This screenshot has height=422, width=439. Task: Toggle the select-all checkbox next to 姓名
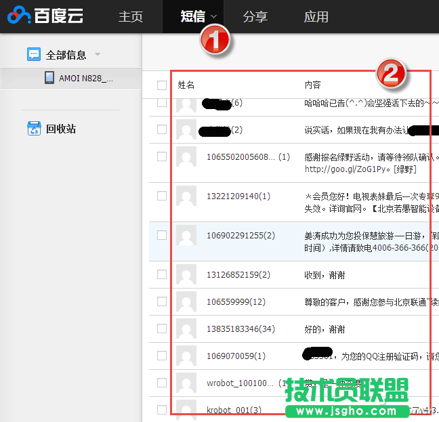pyautogui.click(x=161, y=85)
